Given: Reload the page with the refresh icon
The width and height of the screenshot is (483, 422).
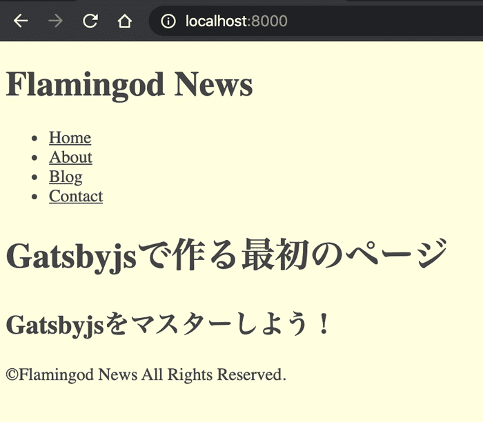Looking at the screenshot, I should pos(90,21).
